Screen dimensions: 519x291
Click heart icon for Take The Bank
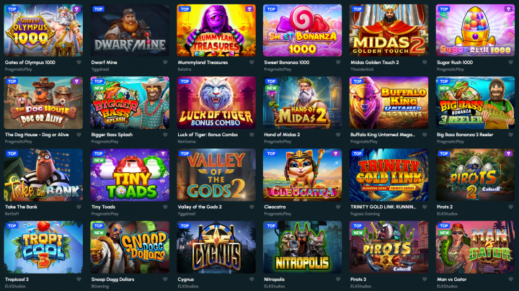[79, 207]
